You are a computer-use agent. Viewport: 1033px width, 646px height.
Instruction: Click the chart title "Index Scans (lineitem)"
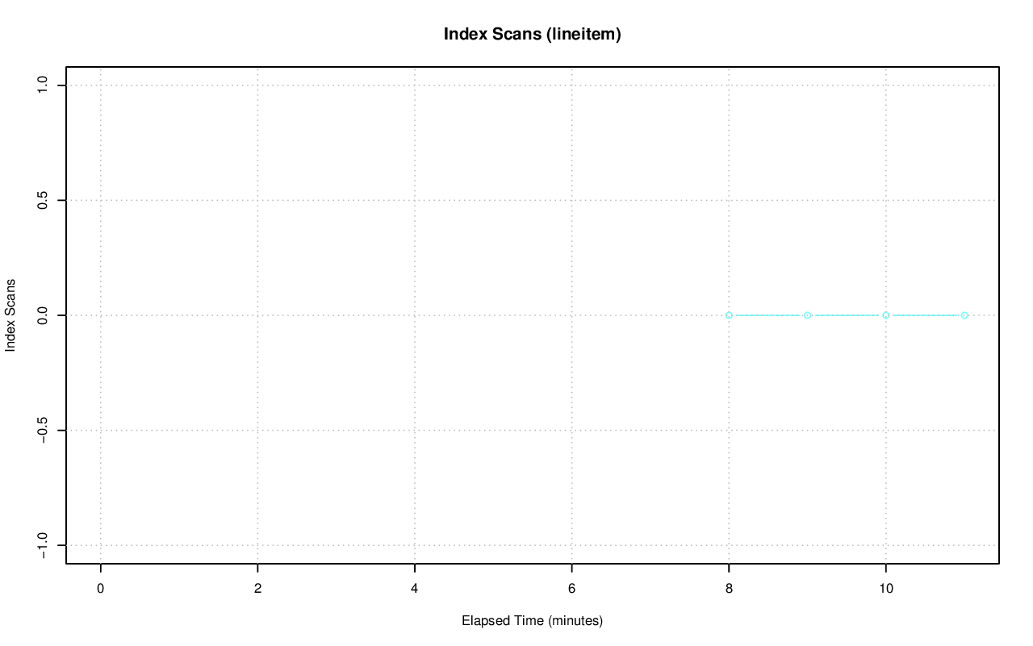pos(532,34)
